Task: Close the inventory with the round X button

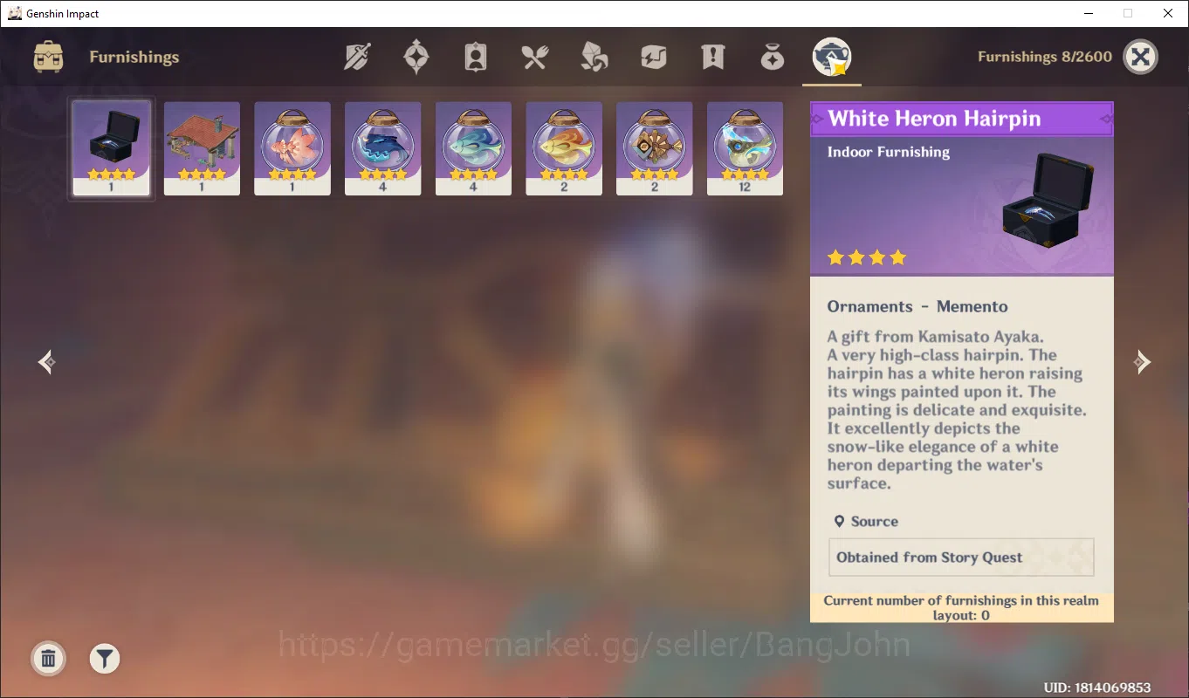Action: [x=1140, y=57]
